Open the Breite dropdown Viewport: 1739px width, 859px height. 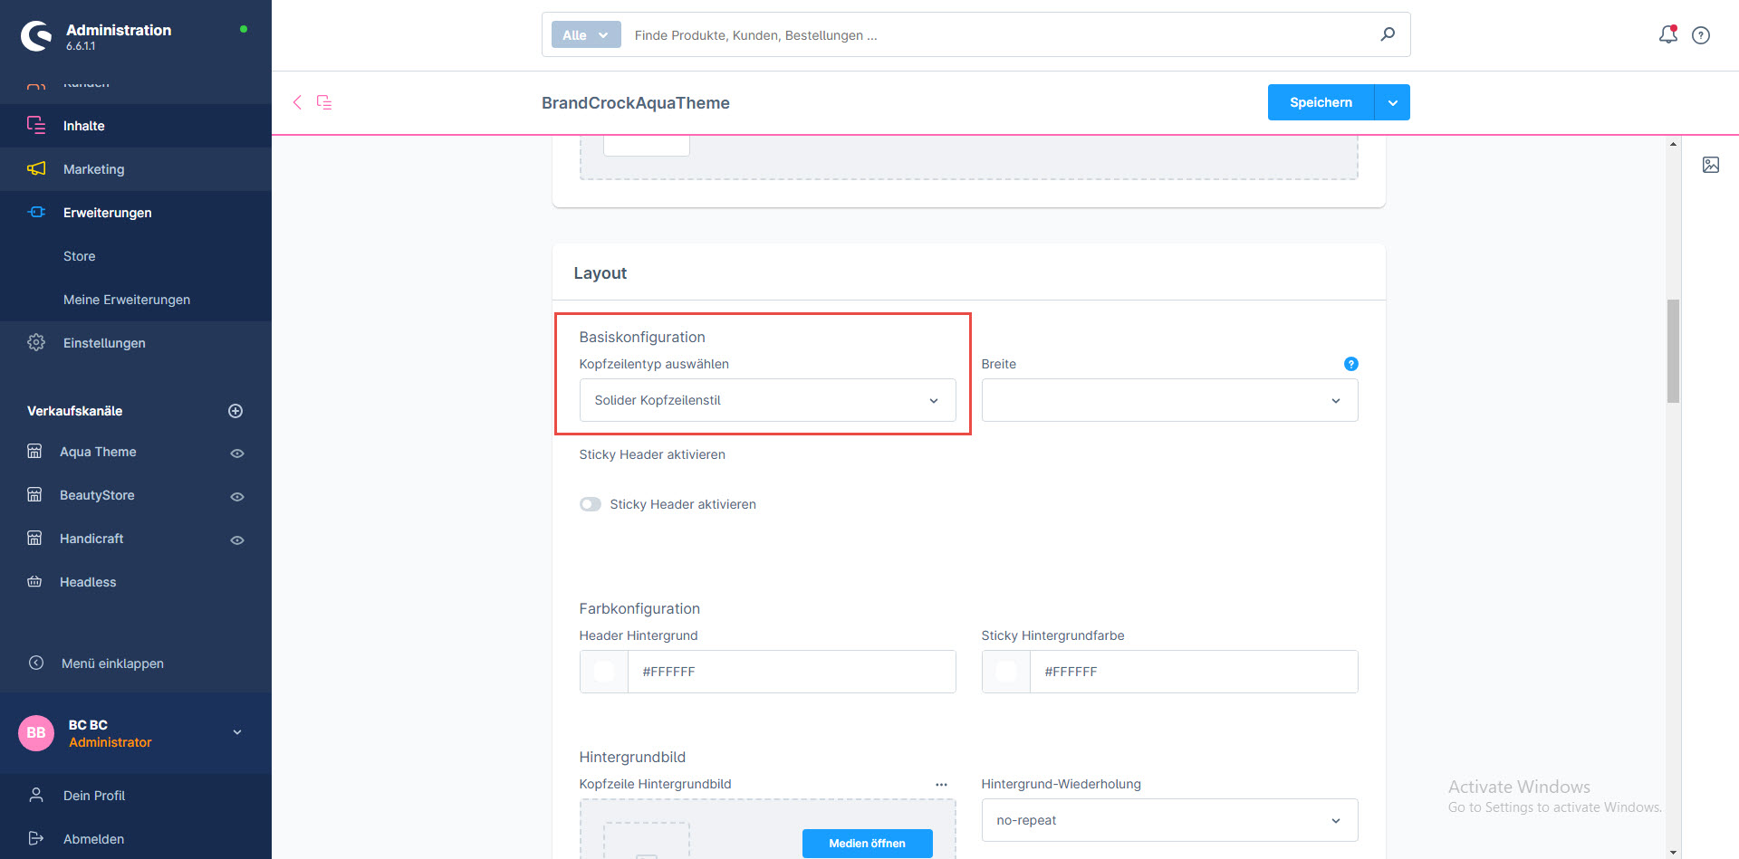[1168, 400]
